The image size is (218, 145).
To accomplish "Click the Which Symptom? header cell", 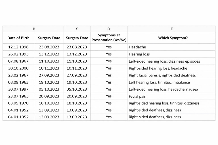I will 171,38.
